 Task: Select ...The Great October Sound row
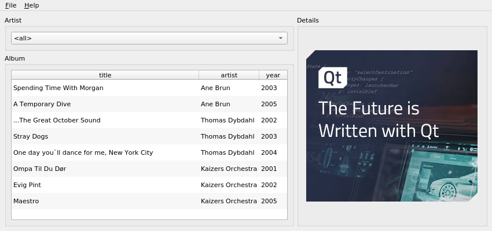point(57,120)
